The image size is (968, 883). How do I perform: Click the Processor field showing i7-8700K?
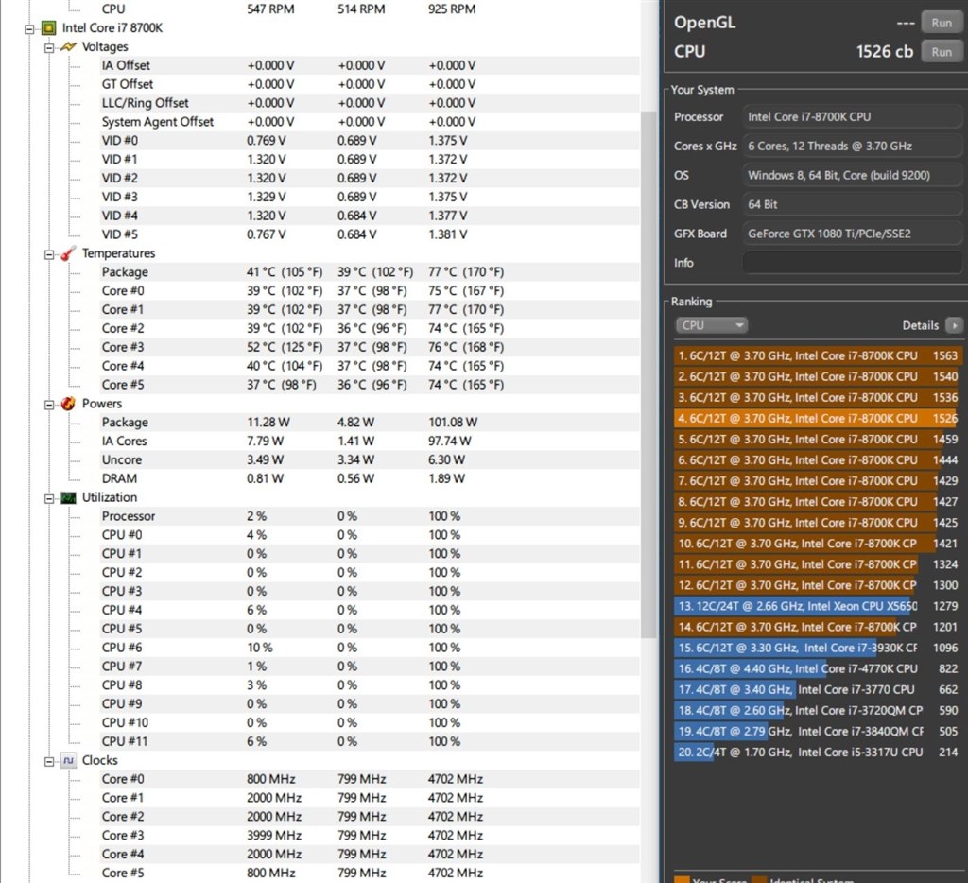coord(852,116)
